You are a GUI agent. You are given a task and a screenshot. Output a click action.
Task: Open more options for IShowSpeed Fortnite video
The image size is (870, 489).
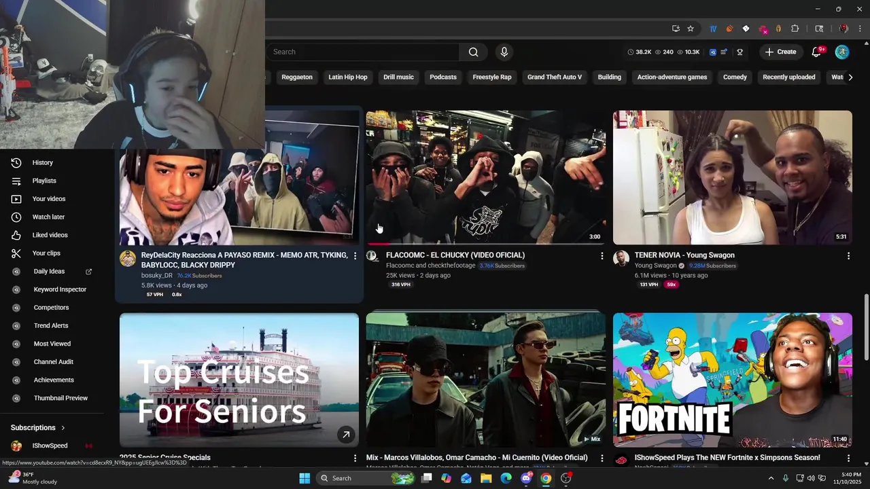tap(848, 458)
